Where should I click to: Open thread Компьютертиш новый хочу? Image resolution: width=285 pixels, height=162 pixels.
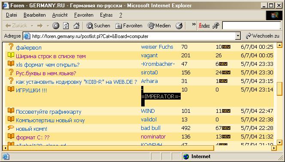[x=50, y=121]
